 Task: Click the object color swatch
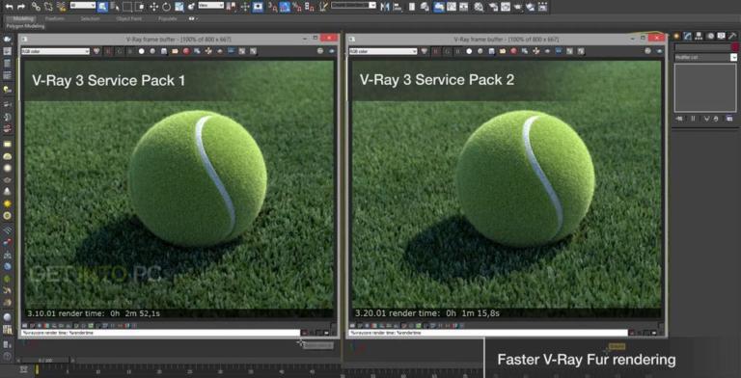(735, 47)
